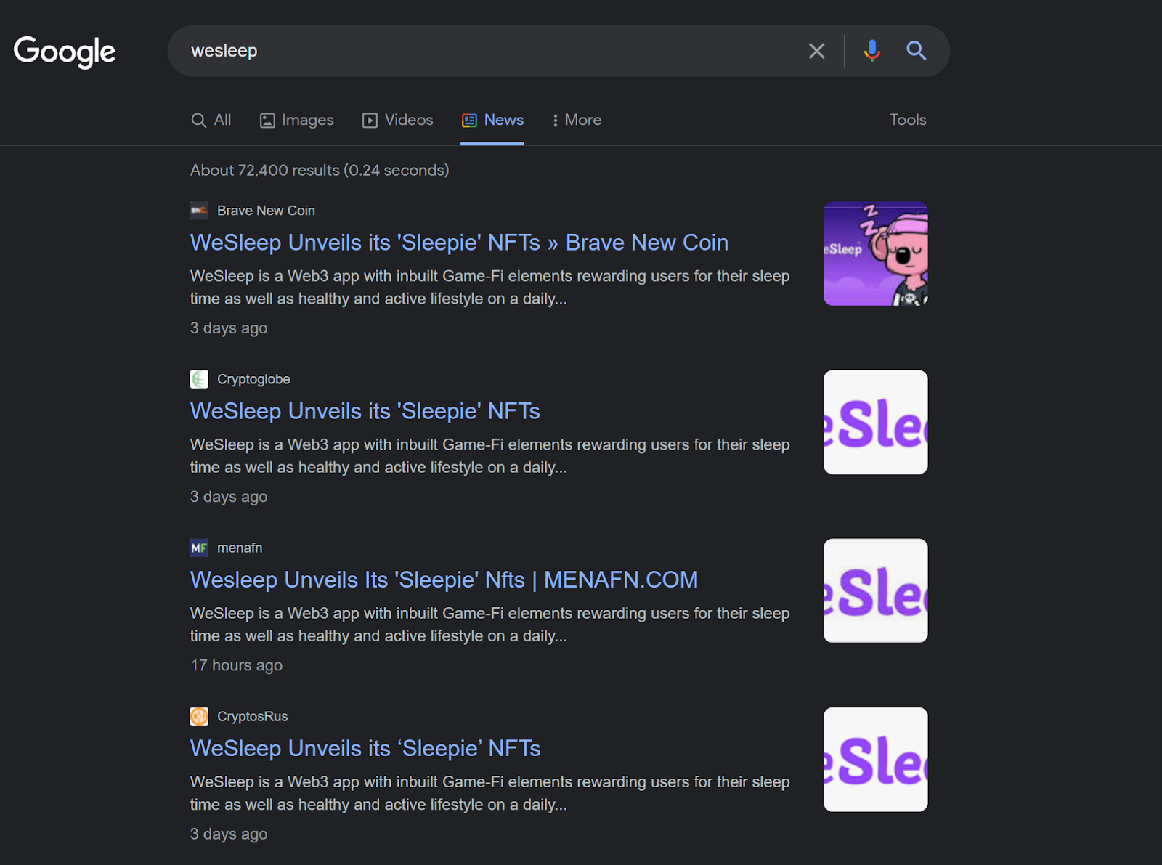Click '3 days ago' under the CryptosRus result

click(x=229, y=834)
